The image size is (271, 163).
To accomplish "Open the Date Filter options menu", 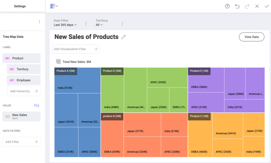I will 86,24.
